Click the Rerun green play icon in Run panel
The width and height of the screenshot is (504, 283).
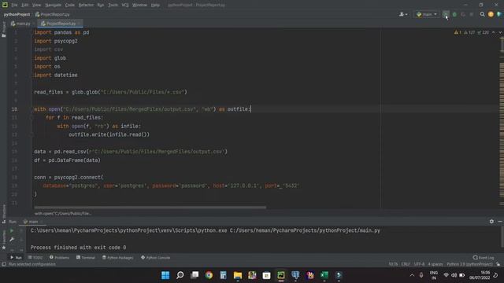click(x=12, y=230)
